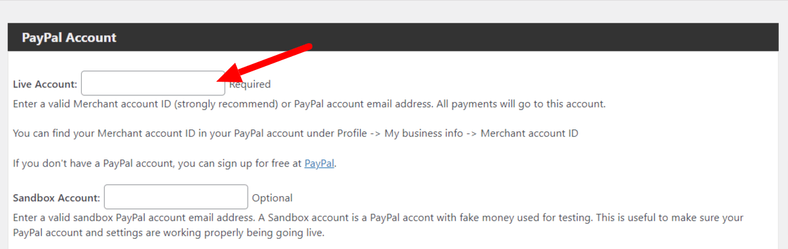788x249 pixels.
Task: Click the "My business info" path text
Action: click(x=424, y=133)
